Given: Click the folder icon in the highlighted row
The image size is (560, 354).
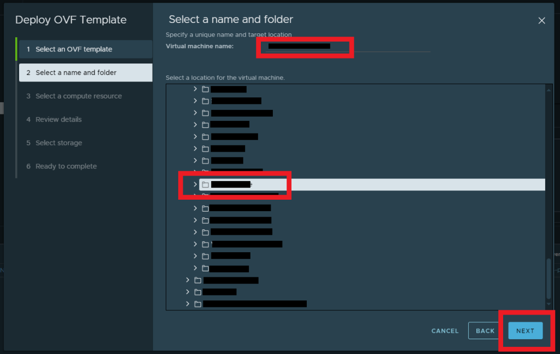Looking at the screenshot, I should [x=206, y=184].
